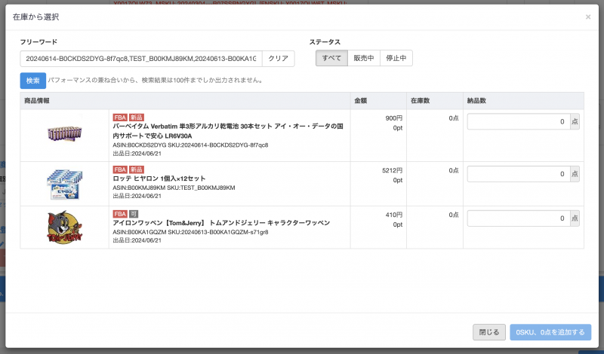Click the 新品 badge on the ヒヤロン row

click(x=136, y=169)
